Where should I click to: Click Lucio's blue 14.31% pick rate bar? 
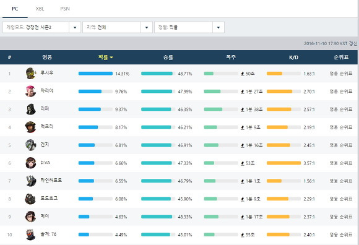(95, 74)
